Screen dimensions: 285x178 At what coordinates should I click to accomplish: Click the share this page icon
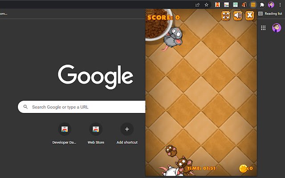point(197,5)
